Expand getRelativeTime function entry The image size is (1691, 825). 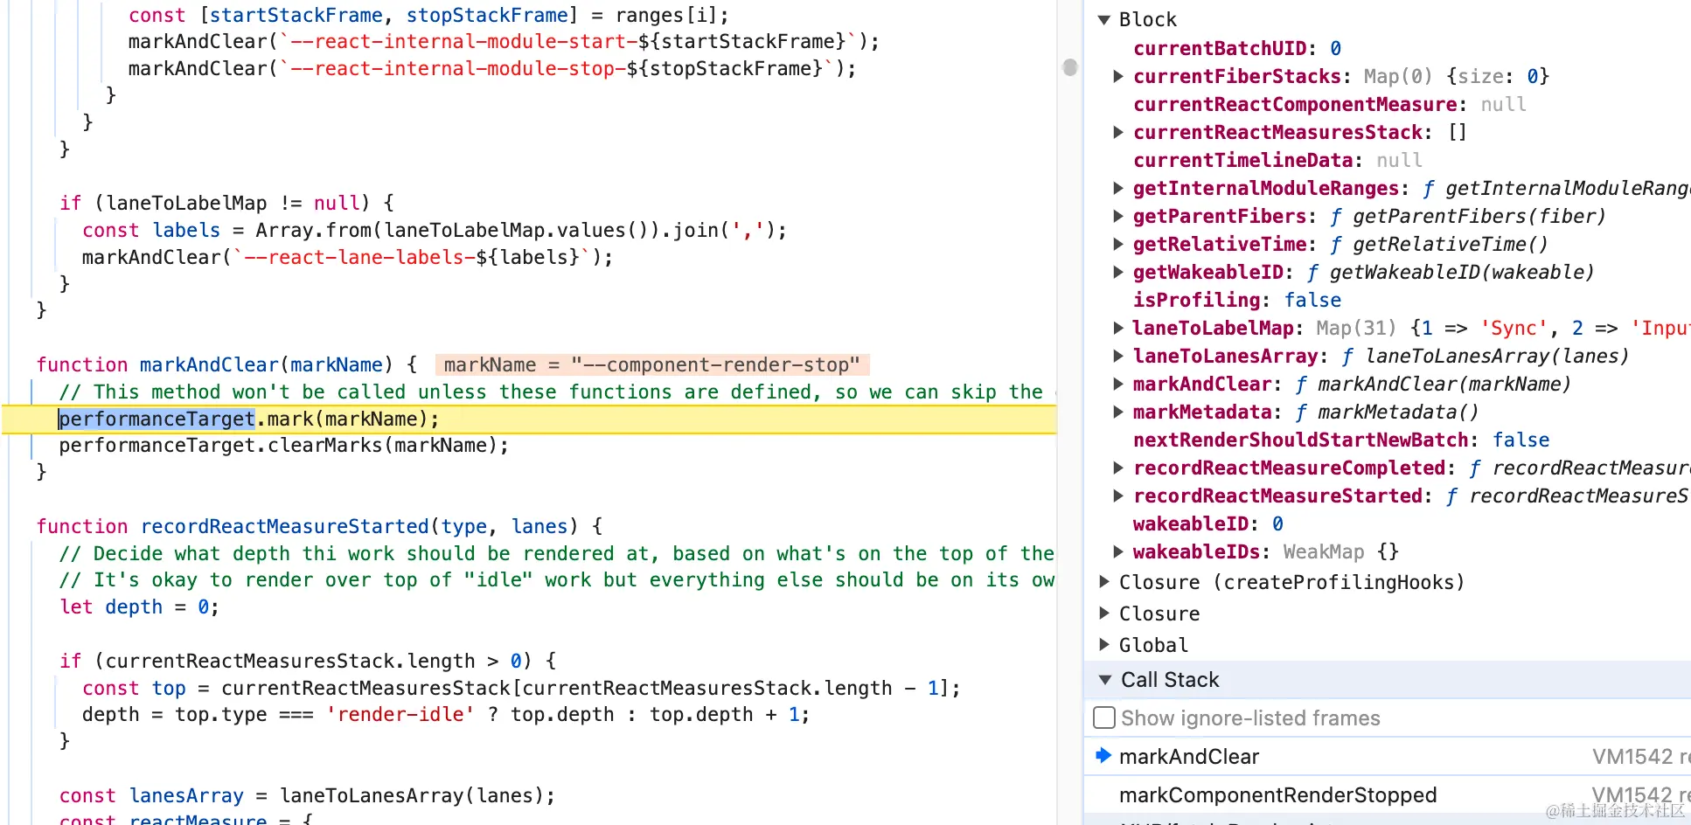click(1118, 244)
